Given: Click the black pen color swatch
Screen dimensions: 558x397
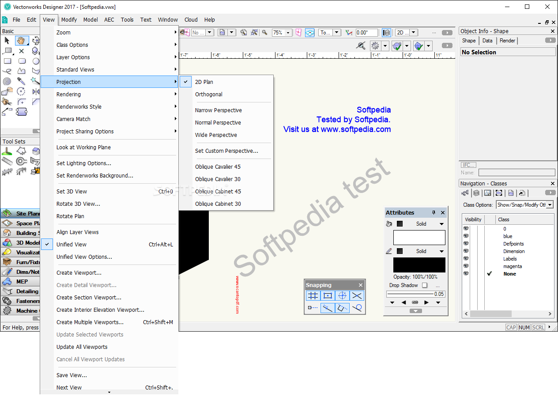Looking at the screenshot, I should tap(419, 265).
